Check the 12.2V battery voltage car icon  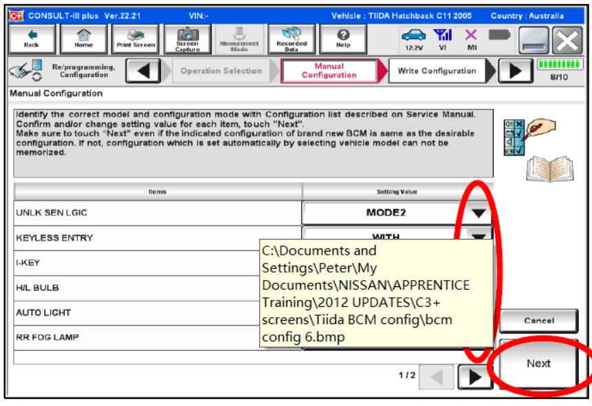point(414,40)
